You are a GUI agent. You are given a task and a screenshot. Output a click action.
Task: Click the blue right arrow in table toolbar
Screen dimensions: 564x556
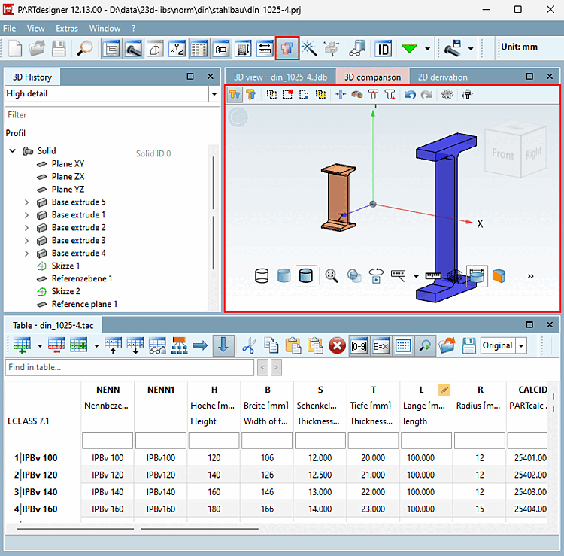pos(200,346)
